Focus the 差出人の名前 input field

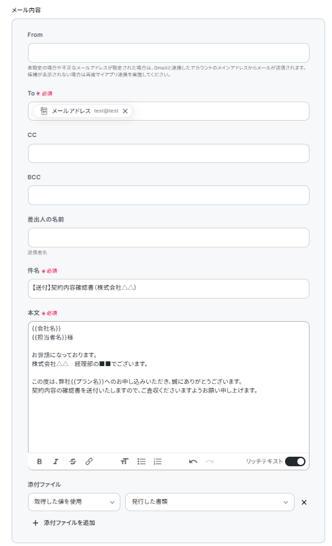(169, 237)
